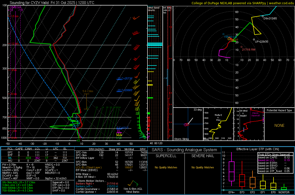Click the '5.6 C/km' lapse rate label
The image size is (295, 195).
coord(88,91)
